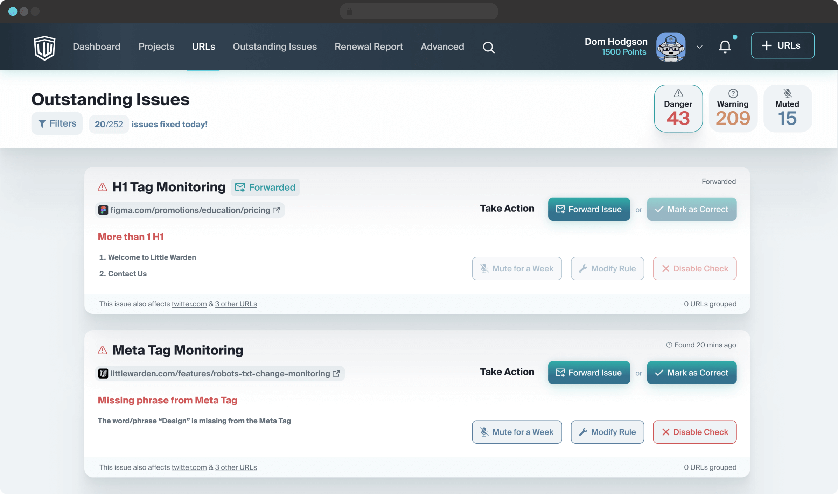The width and height of the screenshot is (838, 494).
Task: Open the Renewal Report menu item
Action: 369,47
